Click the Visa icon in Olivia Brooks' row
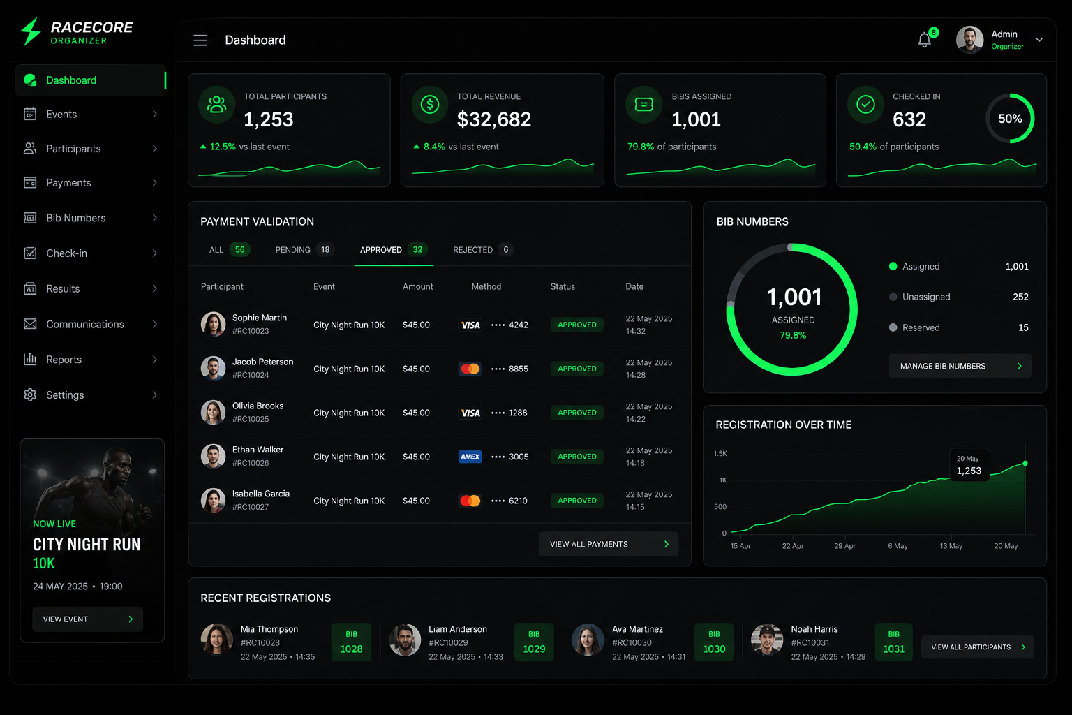Screen dimensions: 1072x715 tap(470, 413)
